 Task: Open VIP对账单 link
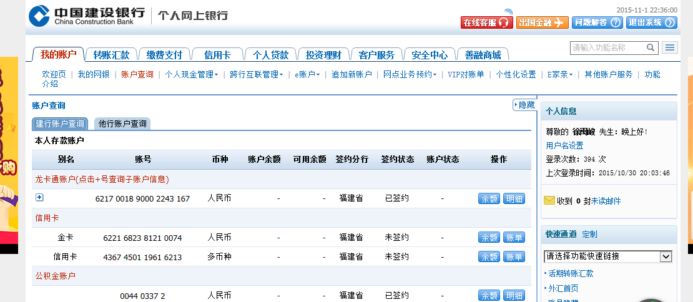pos(466,75)
